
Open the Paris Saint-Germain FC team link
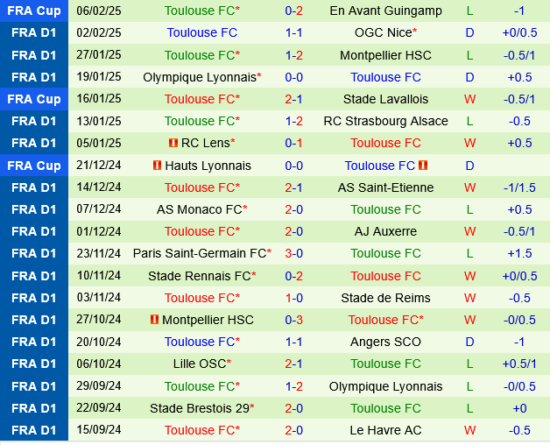point(200,253)
